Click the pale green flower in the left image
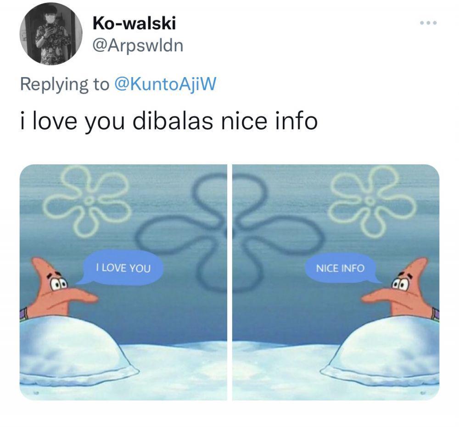The image size is (459, 427). click(86, 200)
